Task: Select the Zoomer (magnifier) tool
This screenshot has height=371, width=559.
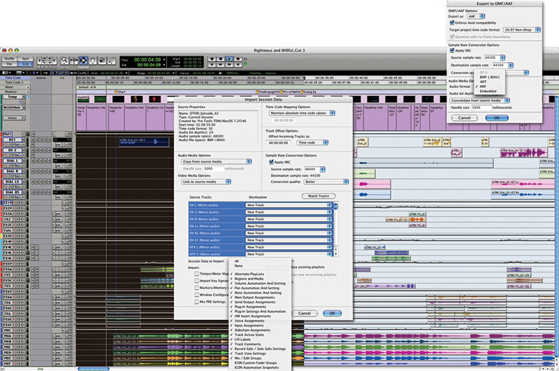Action: point(64,60)
